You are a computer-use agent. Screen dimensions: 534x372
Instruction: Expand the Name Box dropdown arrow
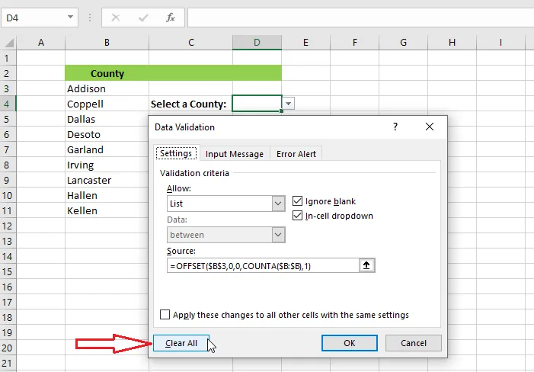pyautogui.click(x=71, y=17)
